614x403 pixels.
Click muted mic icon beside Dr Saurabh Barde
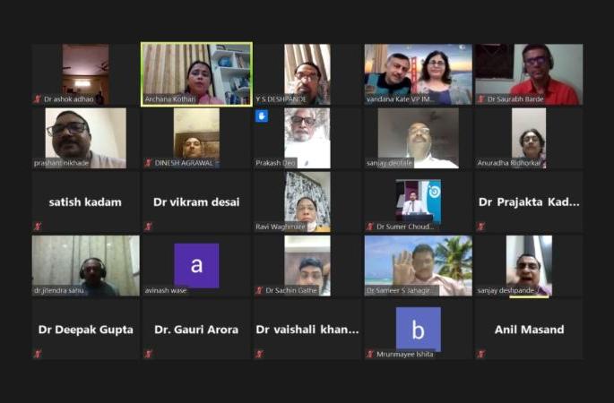(x=480, y=99)
